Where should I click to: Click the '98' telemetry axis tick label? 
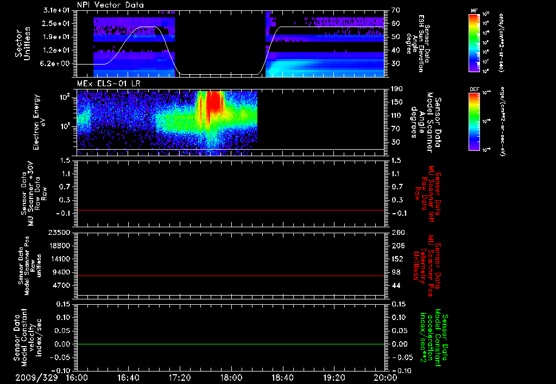[395, 272]
